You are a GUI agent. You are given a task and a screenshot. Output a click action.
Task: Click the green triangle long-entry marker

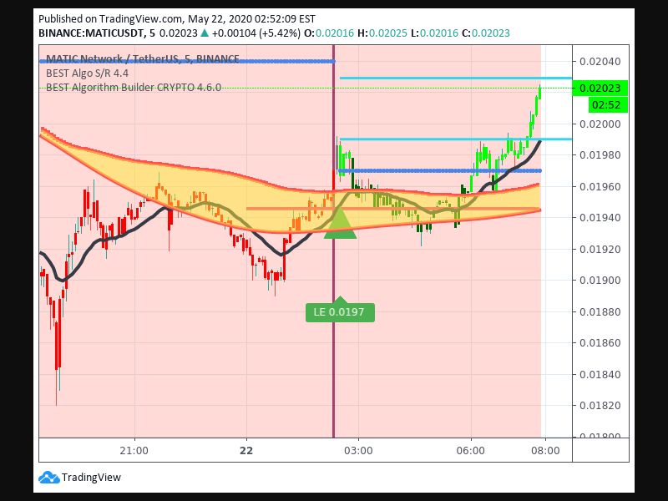341,224
